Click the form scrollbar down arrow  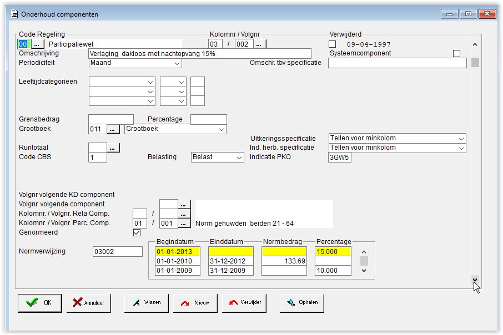coord(475,280)
